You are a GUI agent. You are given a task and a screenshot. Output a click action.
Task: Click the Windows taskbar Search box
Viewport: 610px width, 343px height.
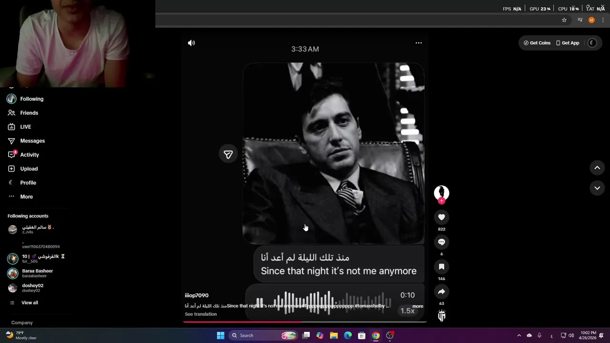(x=263, y=335)
